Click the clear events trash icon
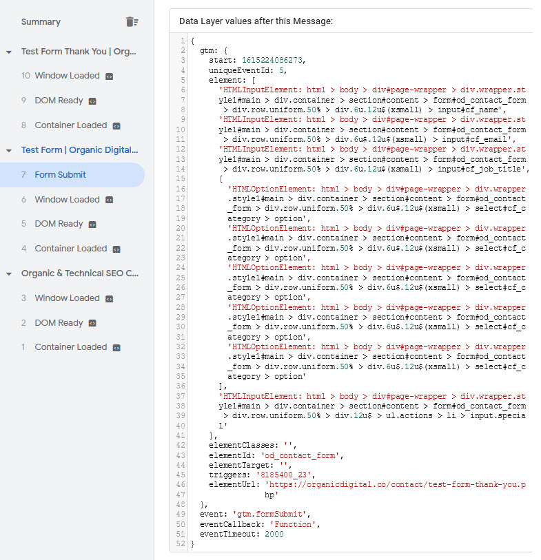The width and height of the screenshot is (541, 560). coord(132,22)
